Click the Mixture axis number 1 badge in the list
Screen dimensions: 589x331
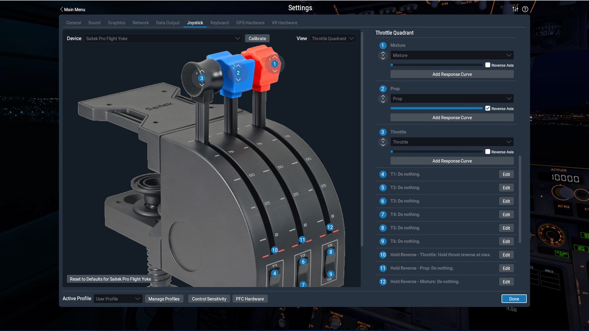click(383, 46)
